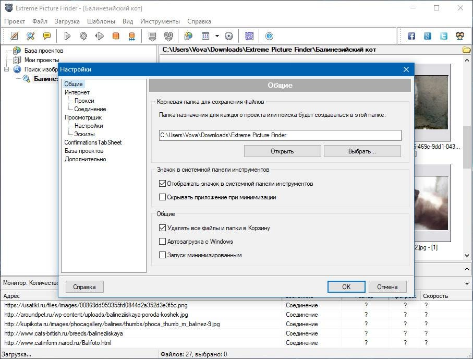Expand monitor panel with down chevron
The height and width of the screenshot is (359, 473).
[467, 283]
